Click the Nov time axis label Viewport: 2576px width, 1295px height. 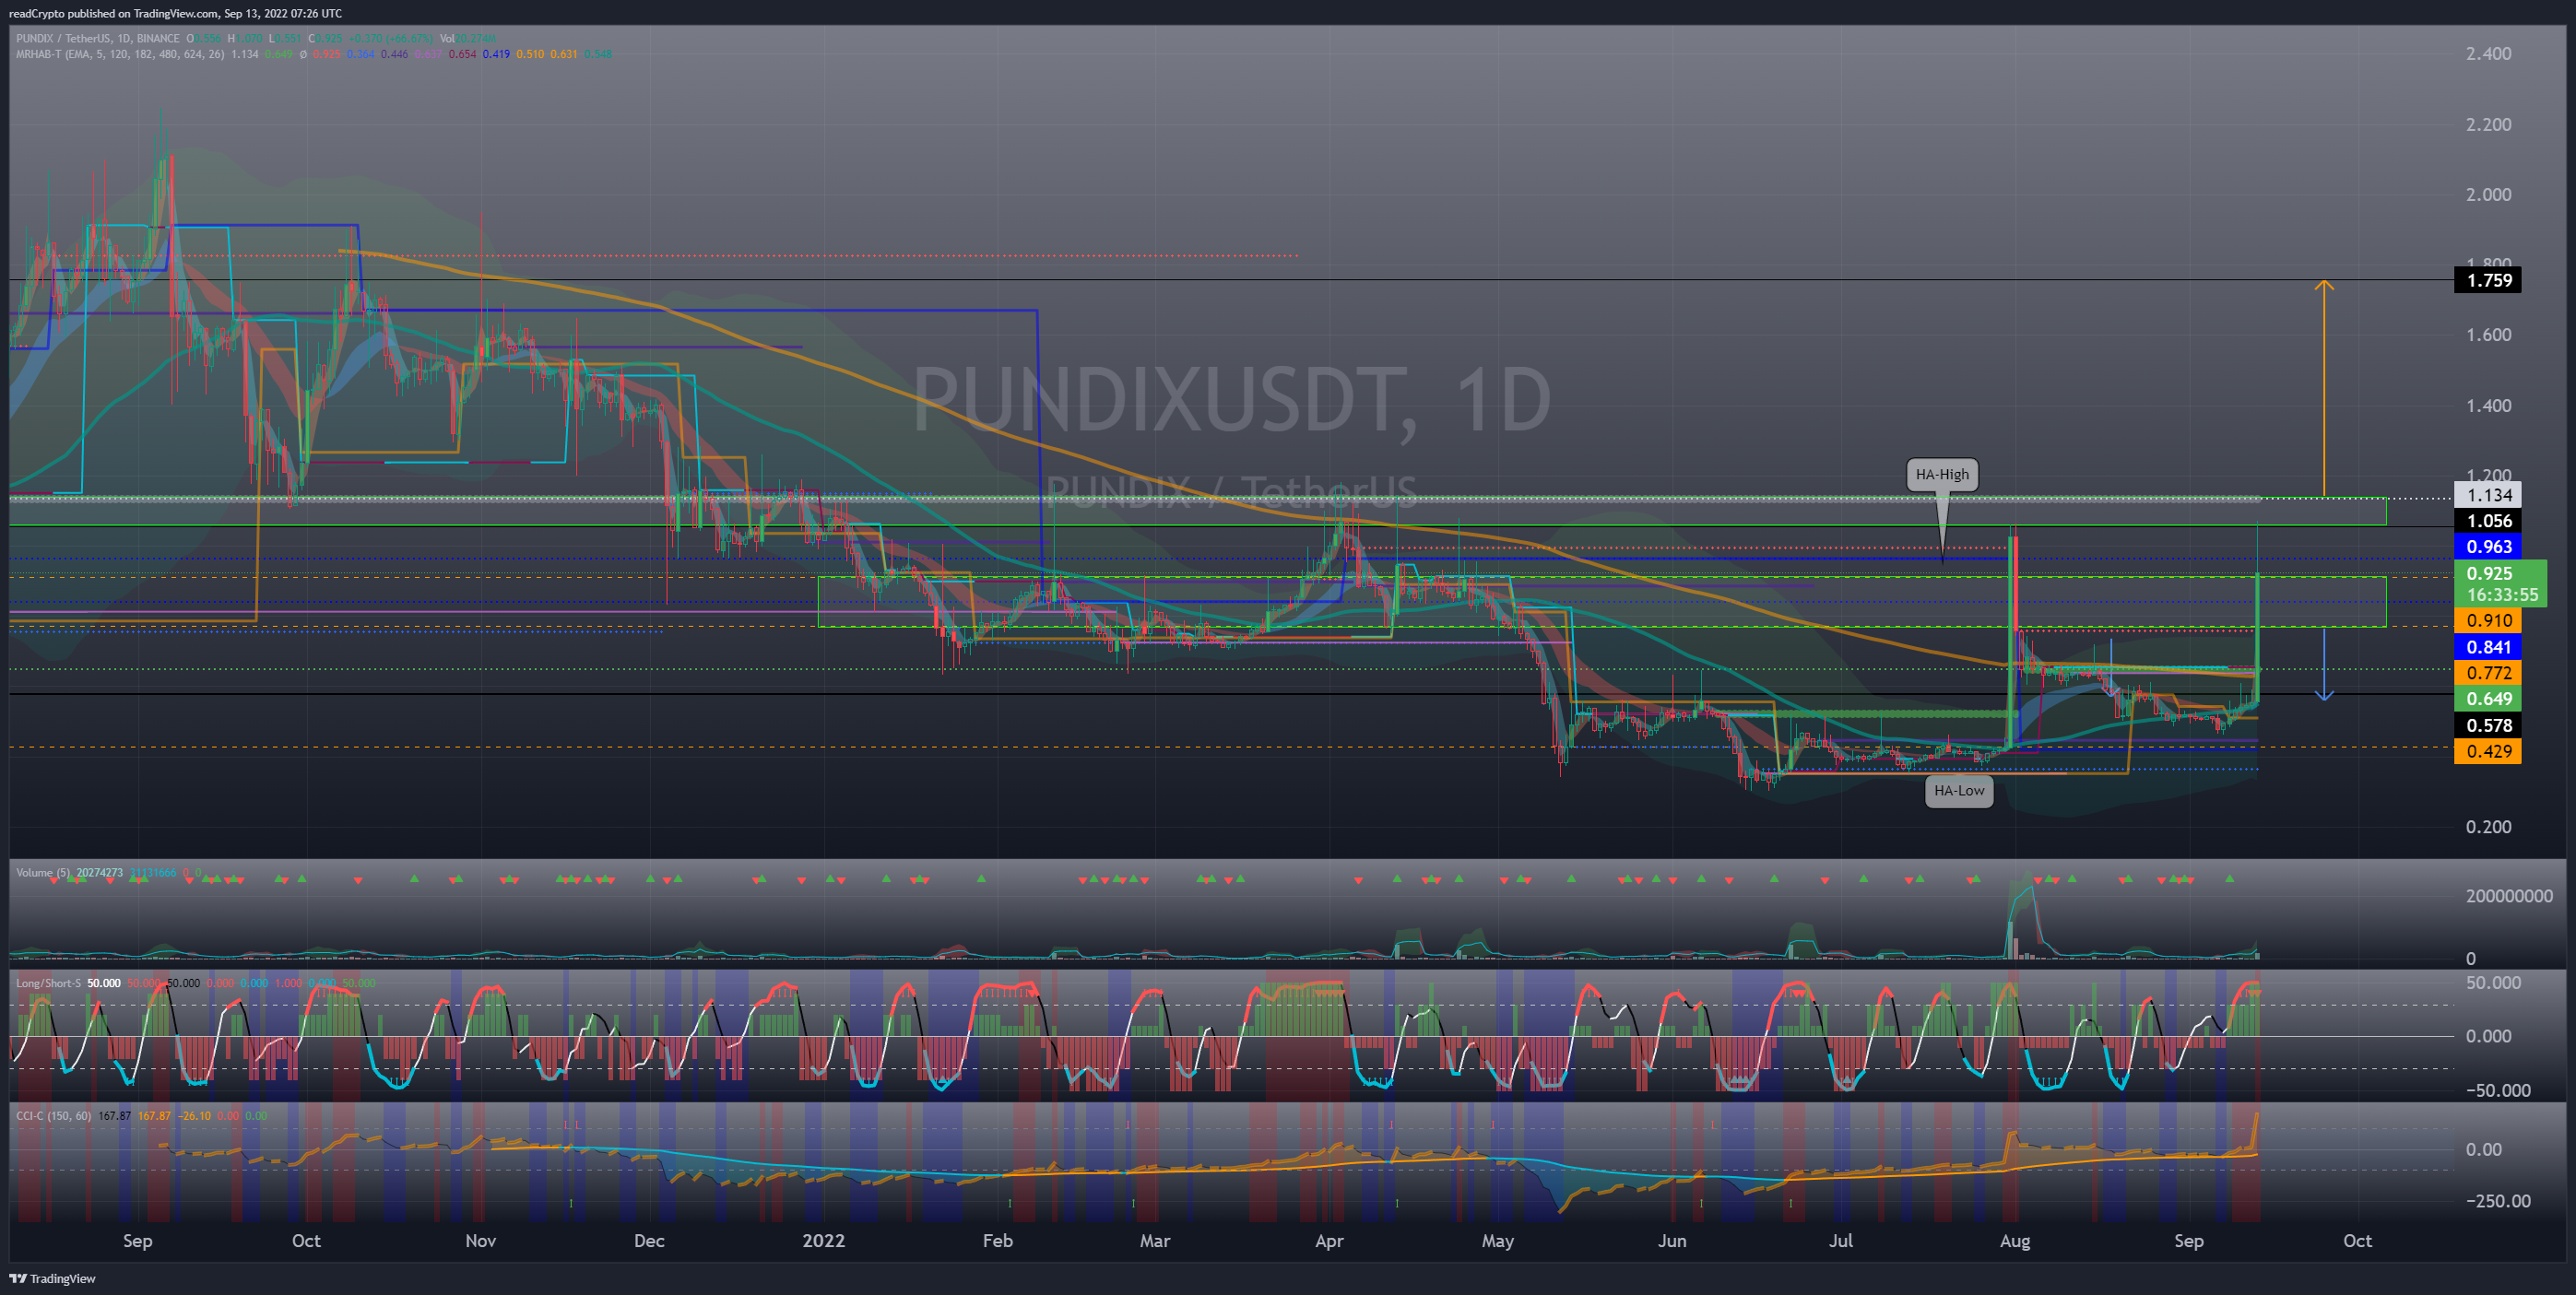(x=481, y=1241)
